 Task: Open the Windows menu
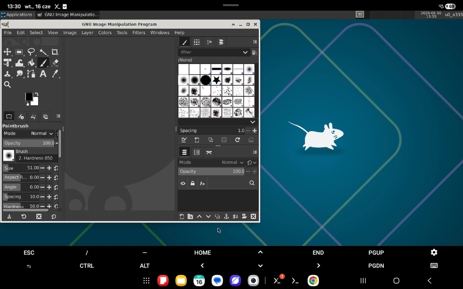coord(160,32)
